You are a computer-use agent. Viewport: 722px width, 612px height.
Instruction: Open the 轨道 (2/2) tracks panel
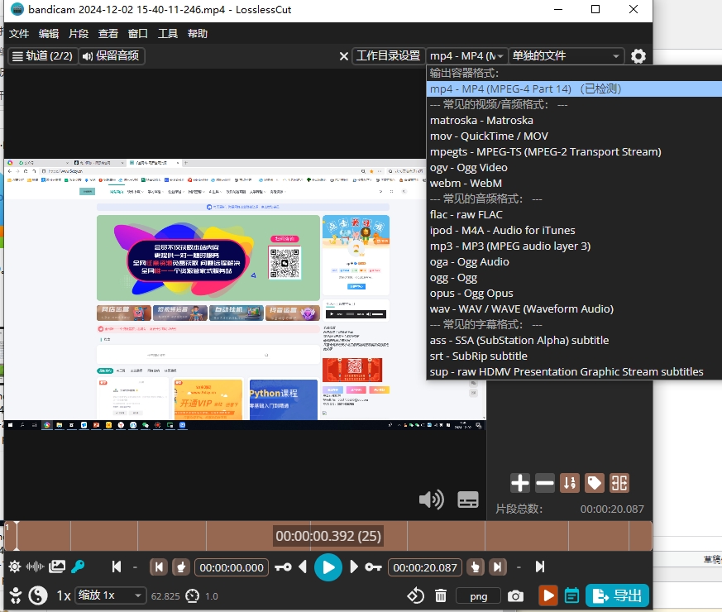point(42,56)
